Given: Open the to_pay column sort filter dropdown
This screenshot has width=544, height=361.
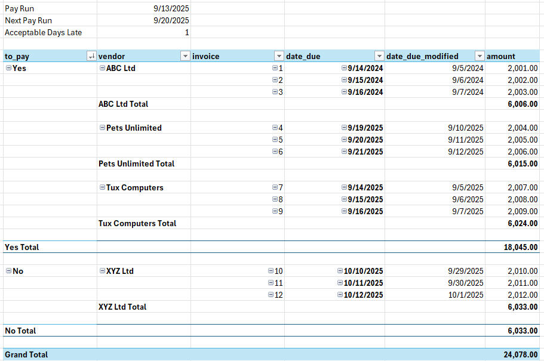Looking at the screenshot, I should 91,56.
